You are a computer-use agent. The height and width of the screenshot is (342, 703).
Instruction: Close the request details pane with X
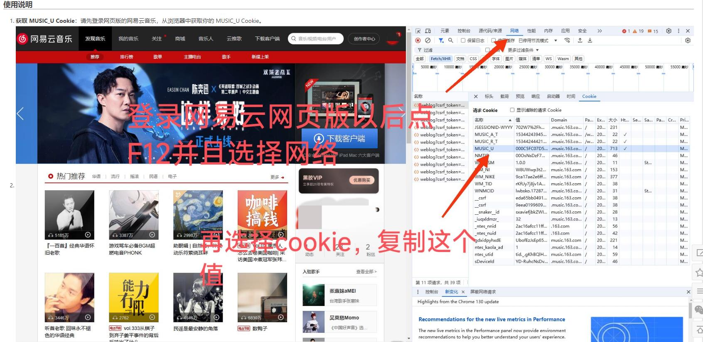point(476,96)
